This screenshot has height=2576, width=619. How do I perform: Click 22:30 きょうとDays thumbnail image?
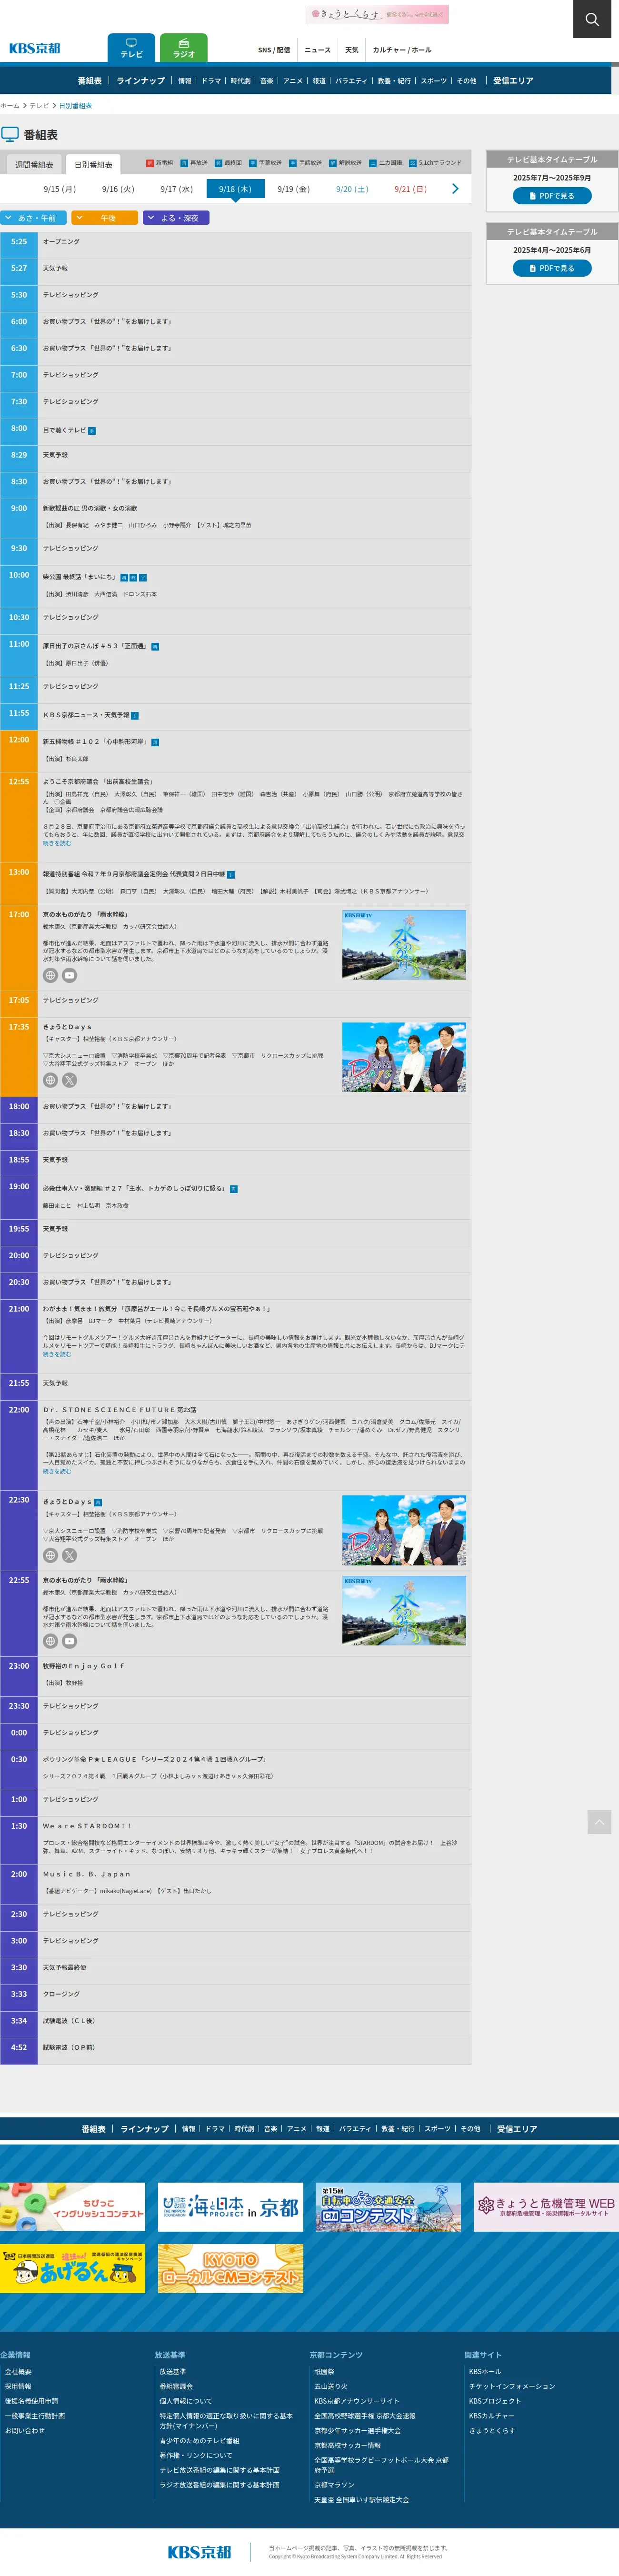coord(404,1530)
